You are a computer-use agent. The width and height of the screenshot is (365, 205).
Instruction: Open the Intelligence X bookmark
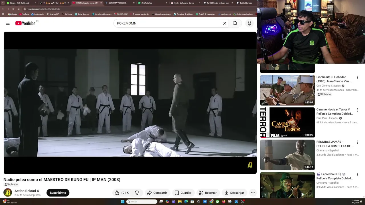(224, 14)
